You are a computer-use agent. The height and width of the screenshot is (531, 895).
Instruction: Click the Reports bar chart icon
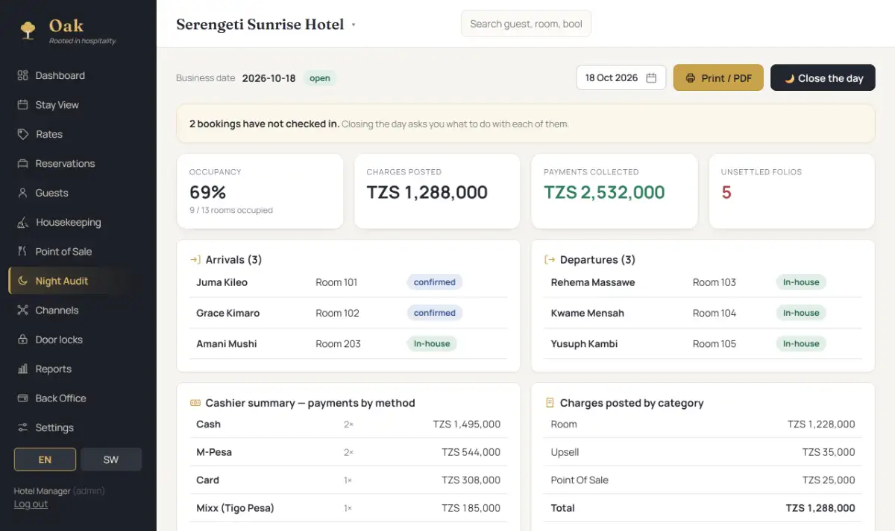(x=22, y=369)
